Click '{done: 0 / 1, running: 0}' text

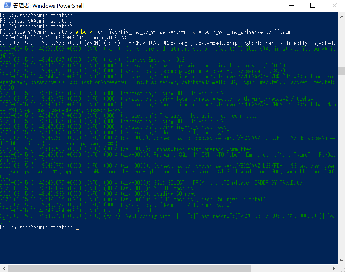coord(195,132)
